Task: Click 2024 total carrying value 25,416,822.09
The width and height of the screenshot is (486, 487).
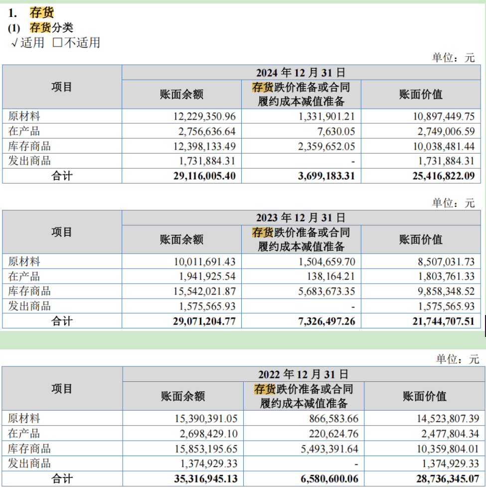Action: (444, 176)
